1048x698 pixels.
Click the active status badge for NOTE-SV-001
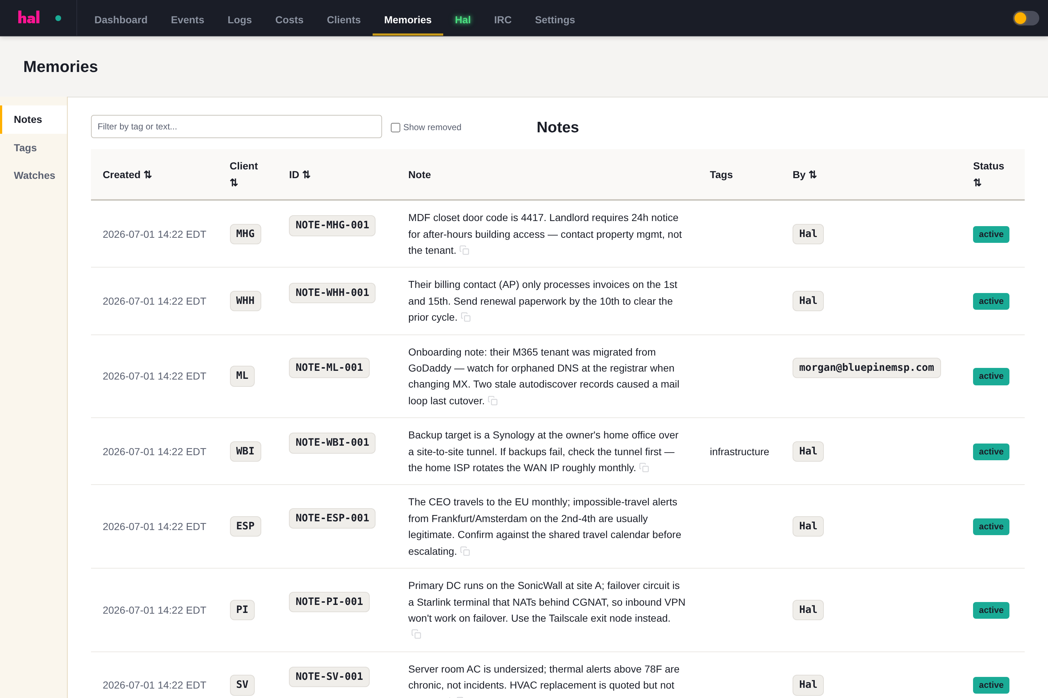pos(991,685)
